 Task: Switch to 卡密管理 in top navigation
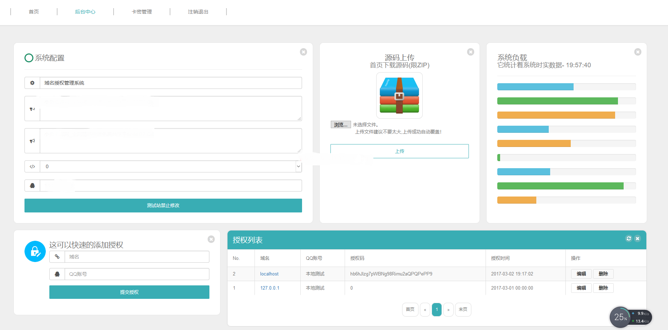[x=141, y=11]
